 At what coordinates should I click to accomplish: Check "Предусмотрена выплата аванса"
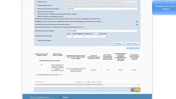click(36, 12)
